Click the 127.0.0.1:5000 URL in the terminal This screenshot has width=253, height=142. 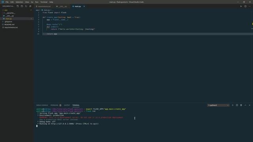click(63, 124)
